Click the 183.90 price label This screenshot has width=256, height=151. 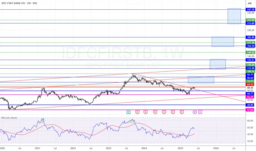pos(251,37)
